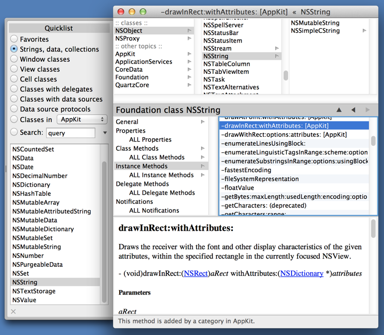Go back with the left-arrow history icon
The width and height of the screenshot is (384, 335).
click(x=353, y=110)
